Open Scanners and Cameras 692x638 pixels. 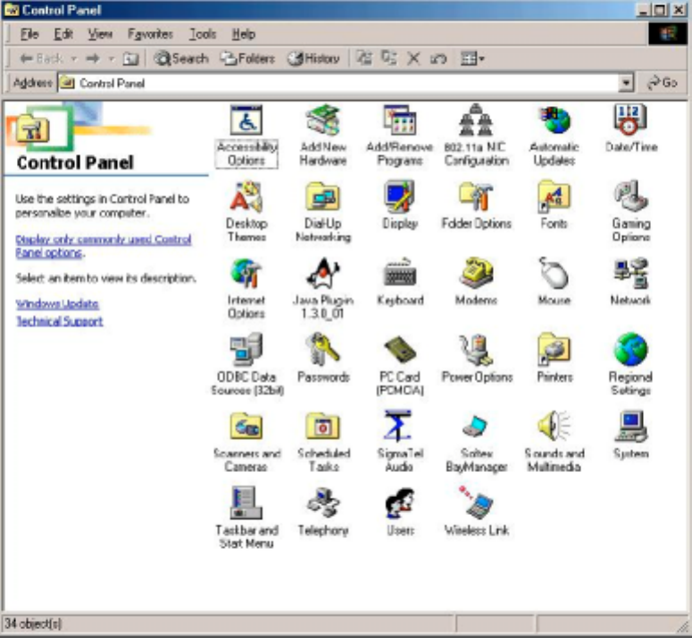click(x=246, y=442)
